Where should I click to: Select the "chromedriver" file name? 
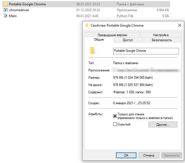pyautogui.click(x=19, y=10)
